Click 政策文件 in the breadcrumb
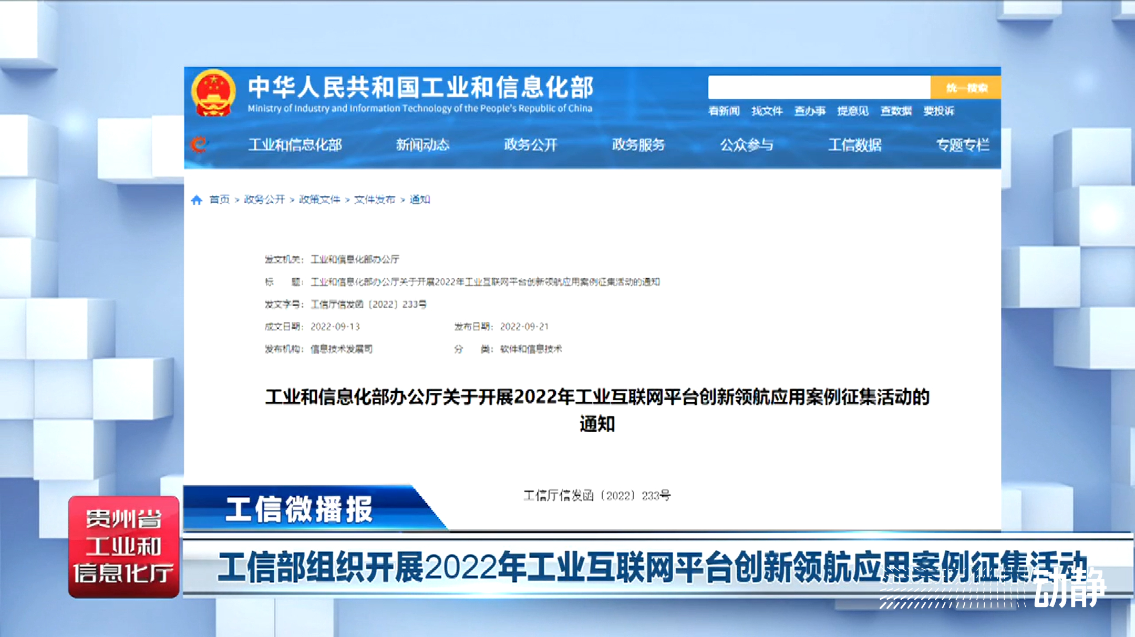Image resolution: width=1135 pixels, height=637 pixels. coord(319,200)
